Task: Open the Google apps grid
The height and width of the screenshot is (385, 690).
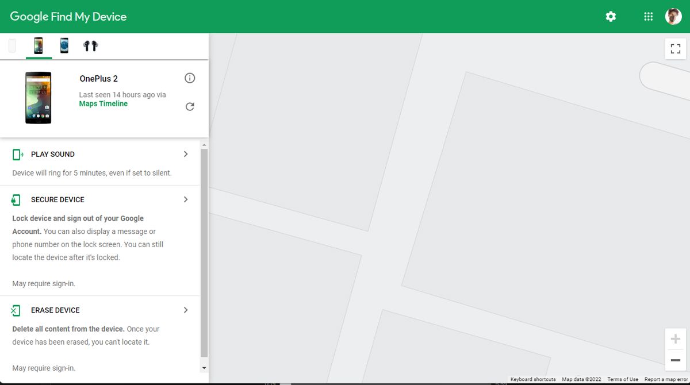Action: tap(649, 17)
